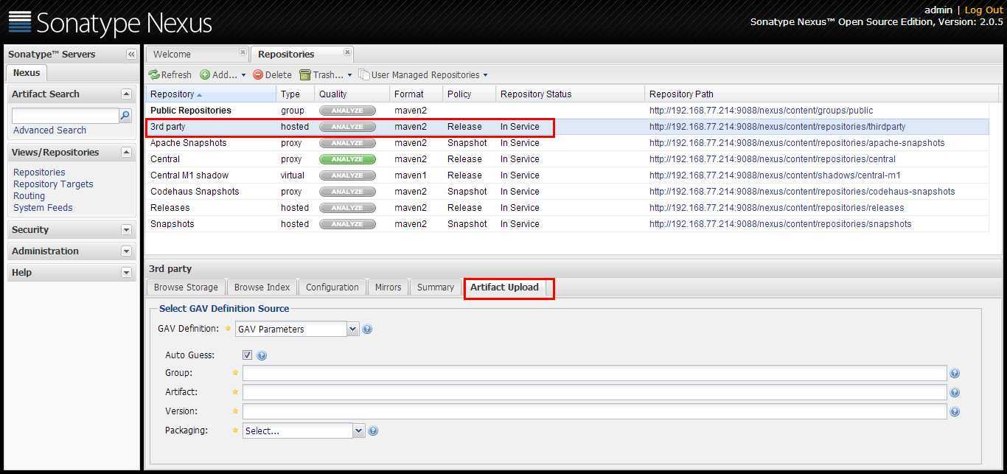Open Repository Targets link
Viewport: 1007px width, 474px height.
[53, 184]
